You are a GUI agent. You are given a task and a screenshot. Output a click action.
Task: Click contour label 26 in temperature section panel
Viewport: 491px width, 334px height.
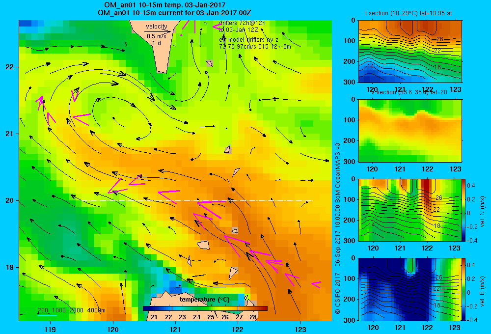pyautogui.click(x=440, y=39)
